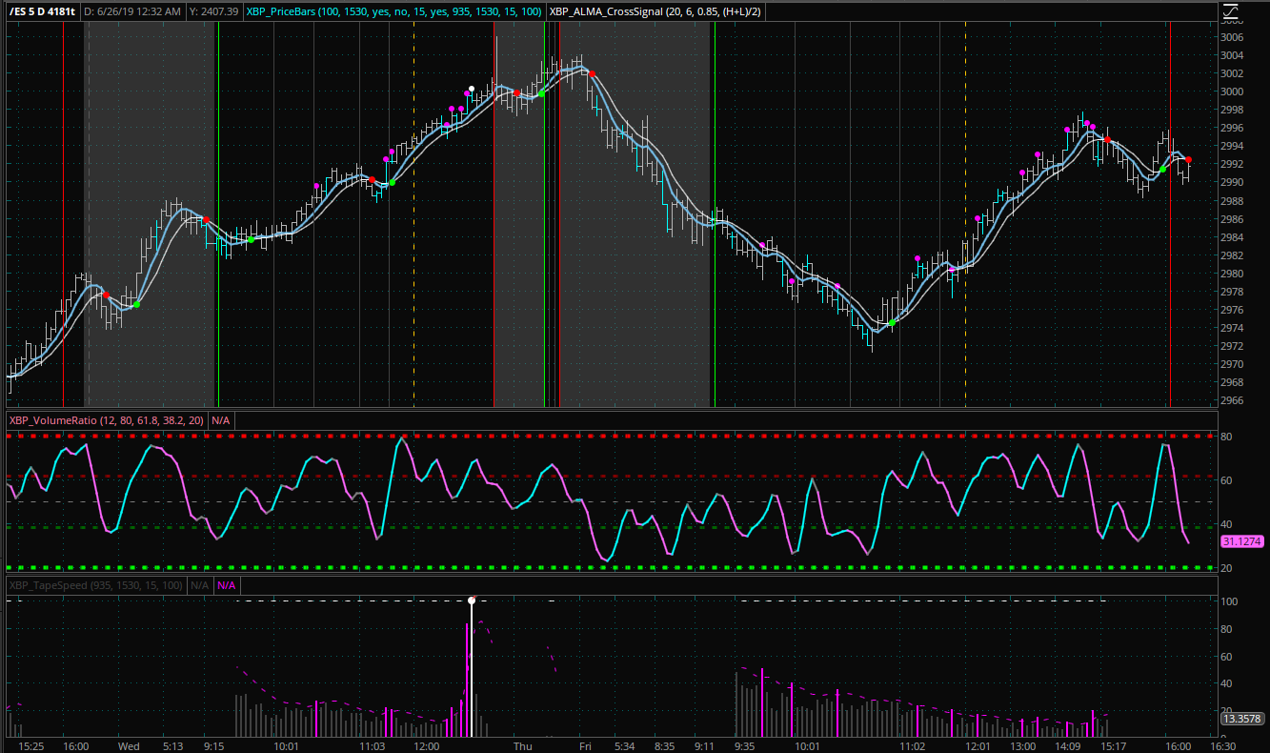Click the N/A value beside XBP_VolumeRatio
Image resolution: width=1270 pixels, height=753 pixels.
220,419
